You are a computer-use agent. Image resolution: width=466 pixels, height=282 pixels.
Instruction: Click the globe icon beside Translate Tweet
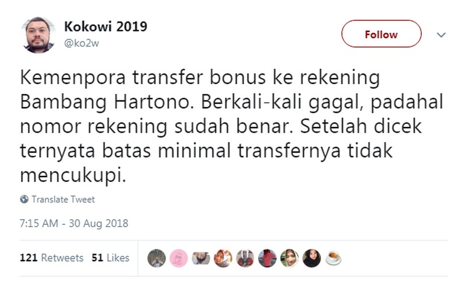point(24,199)
